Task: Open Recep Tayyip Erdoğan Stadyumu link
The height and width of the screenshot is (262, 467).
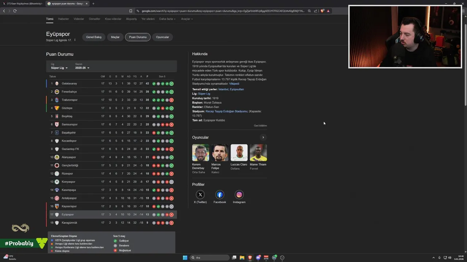Action: (x=226, y=111)
